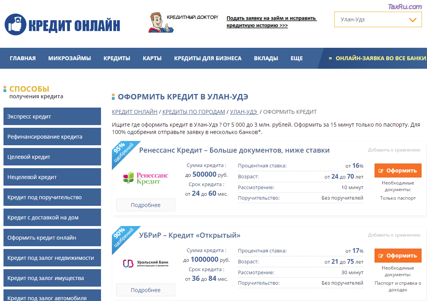Click Подробнее under Ренессанс Кредит
Image resolution: width=427 pixels, height=301 pixels.
click(146, 205)
